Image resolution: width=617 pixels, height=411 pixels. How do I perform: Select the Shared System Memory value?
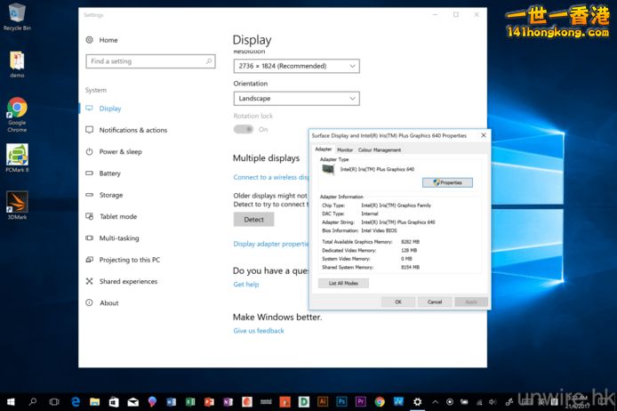(x=410, y=267)
